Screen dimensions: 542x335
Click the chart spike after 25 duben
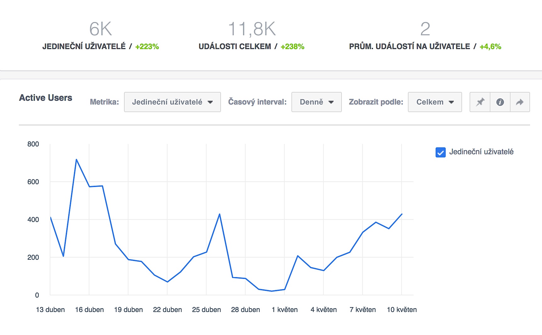pyautogui.click(x=219, y=214)
